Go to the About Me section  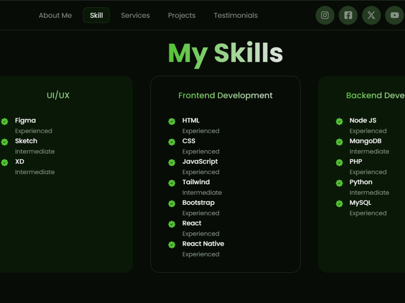55,15
